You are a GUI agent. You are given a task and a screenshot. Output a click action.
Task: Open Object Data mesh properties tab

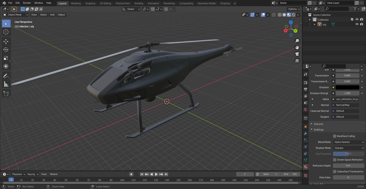305,160
